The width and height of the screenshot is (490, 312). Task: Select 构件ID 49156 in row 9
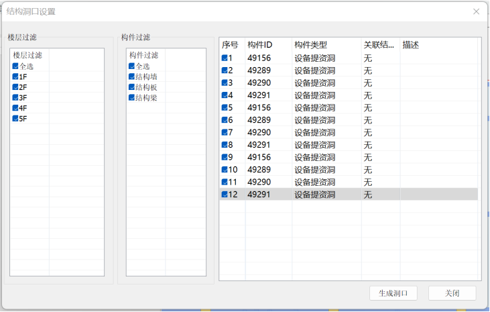[259, 157]
